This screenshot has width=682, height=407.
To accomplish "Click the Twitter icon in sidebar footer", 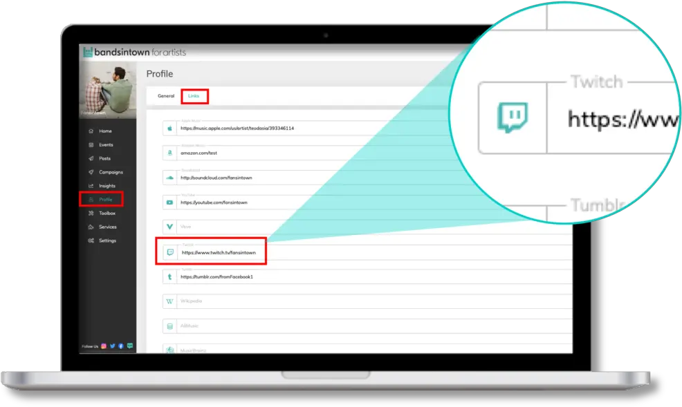I will pyautogui.click(x=112, y=346).
